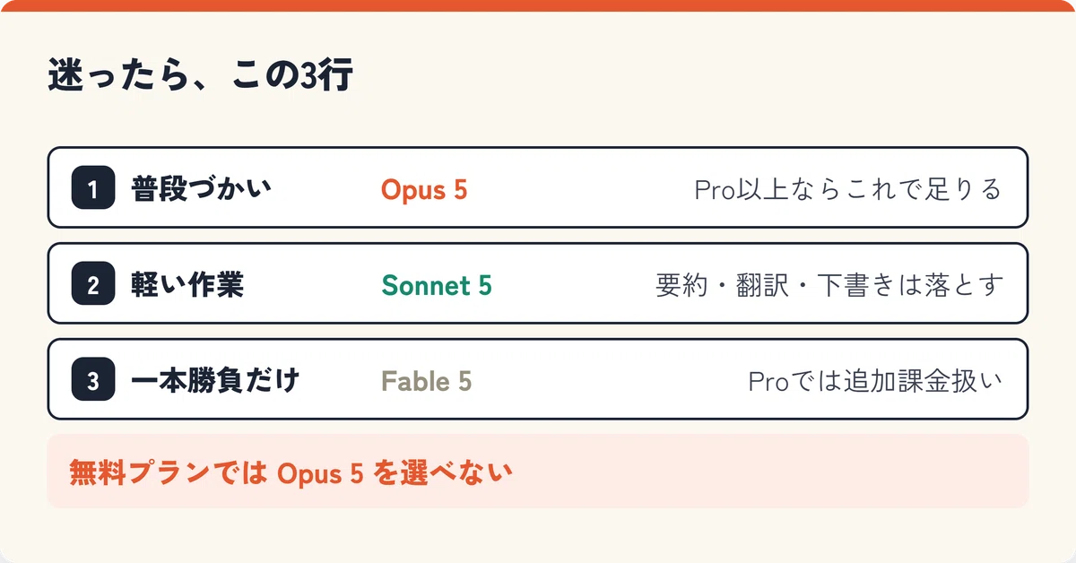
Task: Open the first card for Opus 5
Action: coord(538,188)
